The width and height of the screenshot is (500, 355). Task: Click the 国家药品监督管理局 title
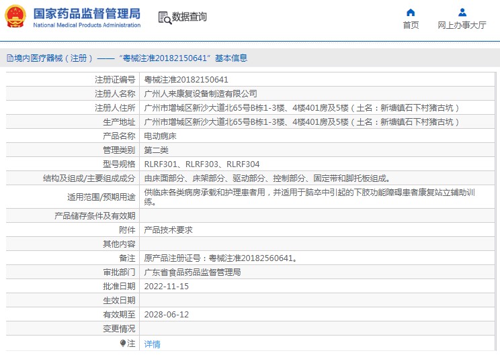(87, 13)
